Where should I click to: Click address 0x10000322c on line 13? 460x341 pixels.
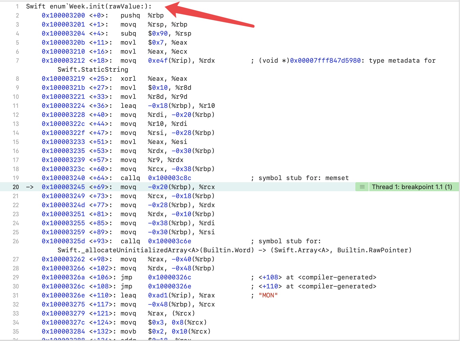(63, 124)
